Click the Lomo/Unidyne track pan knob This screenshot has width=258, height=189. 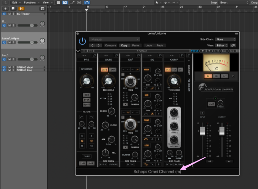[x=42, y=41]
